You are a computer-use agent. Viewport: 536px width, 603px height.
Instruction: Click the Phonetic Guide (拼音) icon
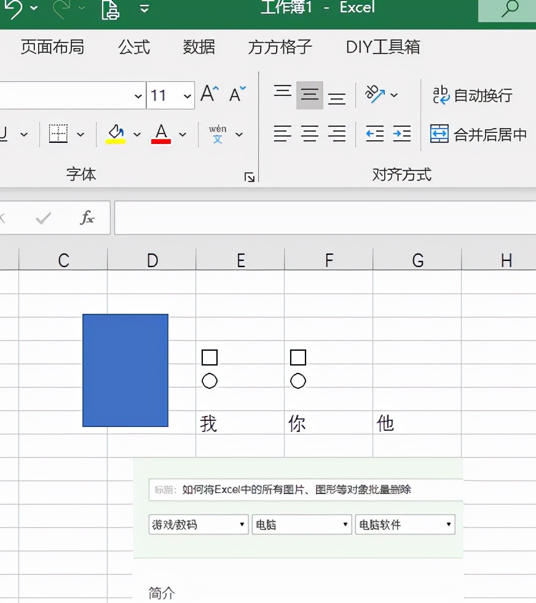[218, 134]
